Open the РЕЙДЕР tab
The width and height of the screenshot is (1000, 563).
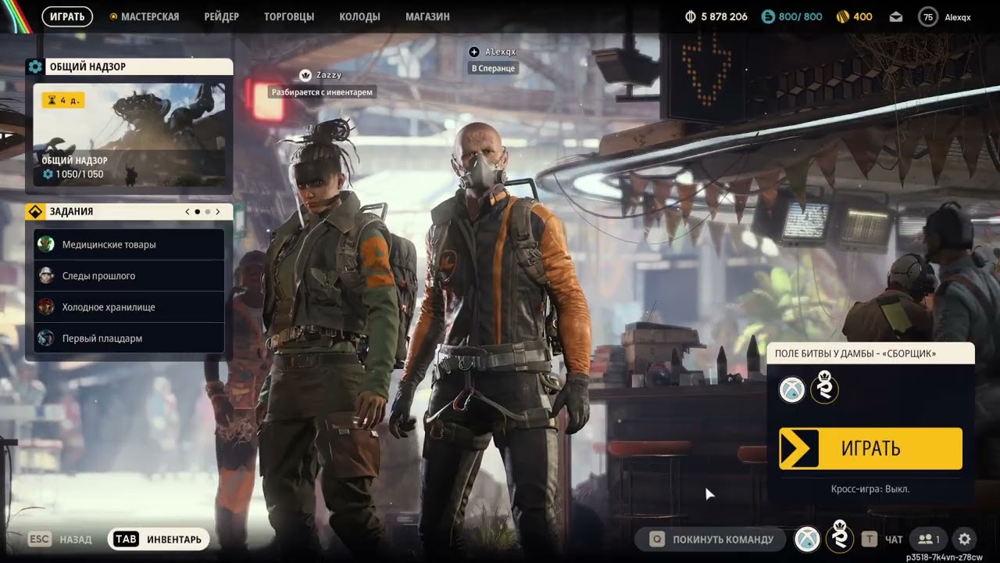pyautogui.click(x=222, y=16)
